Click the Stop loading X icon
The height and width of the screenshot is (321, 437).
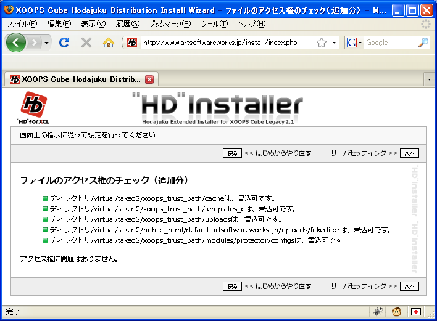tap(86, 43)
